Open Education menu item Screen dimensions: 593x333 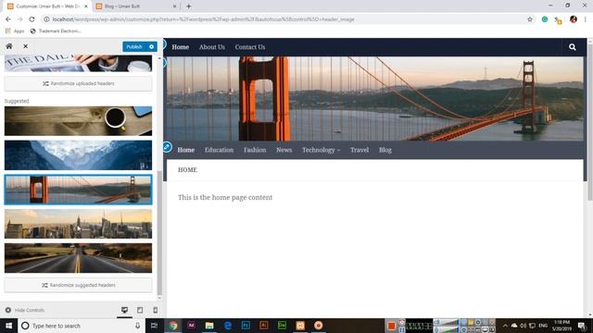point(219,150)
